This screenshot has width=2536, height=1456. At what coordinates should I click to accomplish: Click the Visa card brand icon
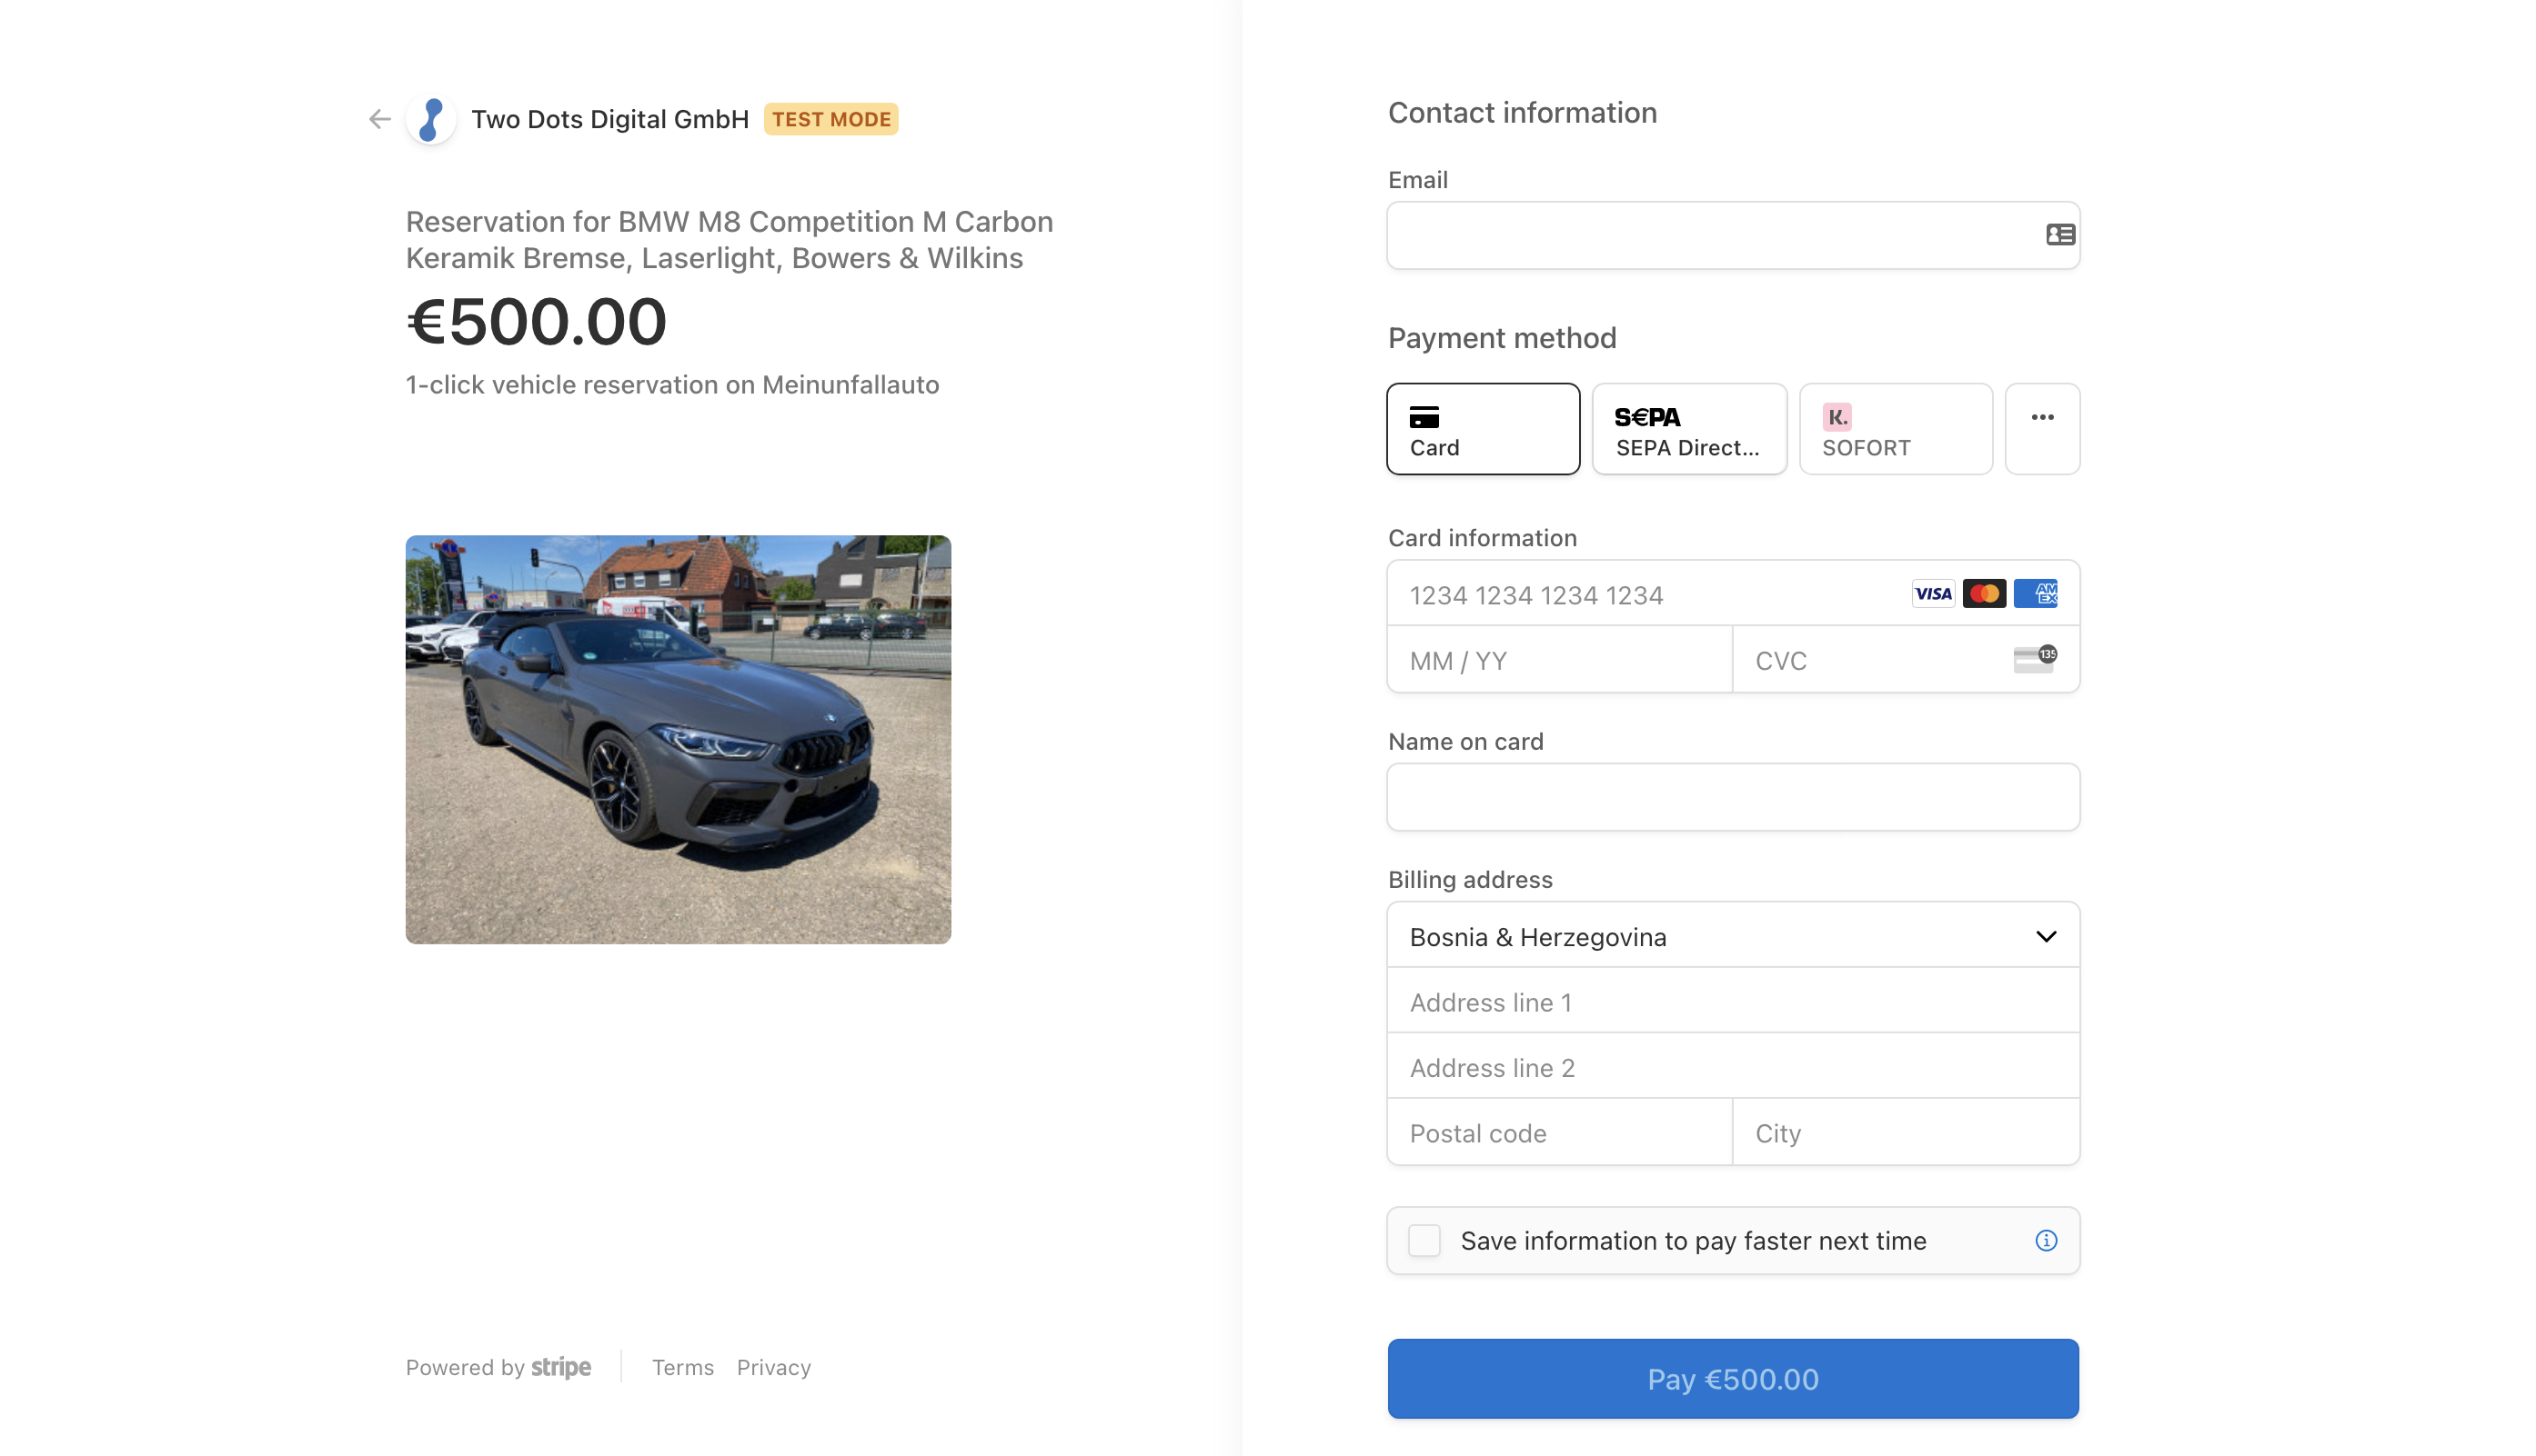pos(1933,594)
